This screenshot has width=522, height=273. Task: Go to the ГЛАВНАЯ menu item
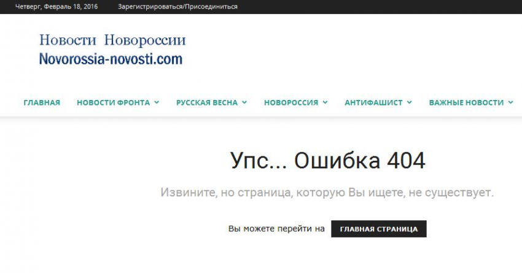coord(42,102)
